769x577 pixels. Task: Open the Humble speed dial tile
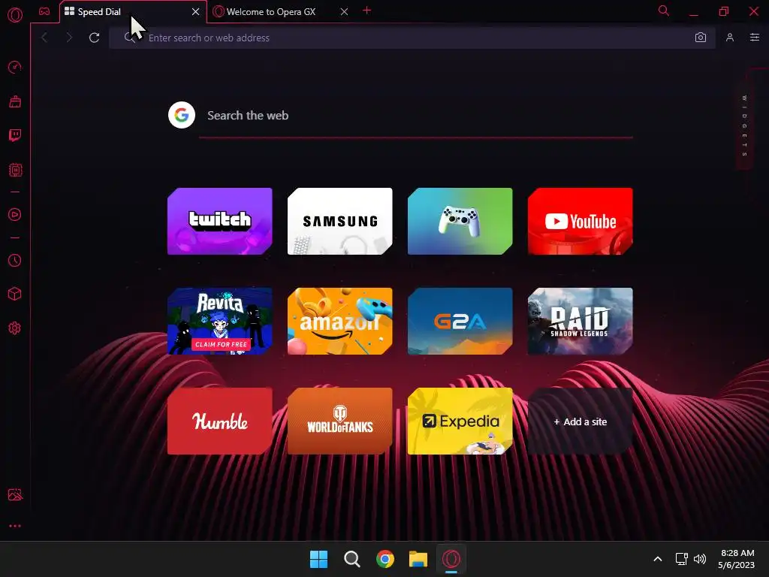click(220, 421)
